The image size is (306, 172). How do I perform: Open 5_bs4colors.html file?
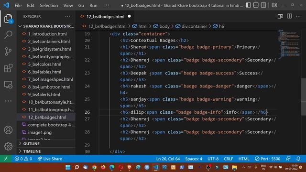pos(44,64)
